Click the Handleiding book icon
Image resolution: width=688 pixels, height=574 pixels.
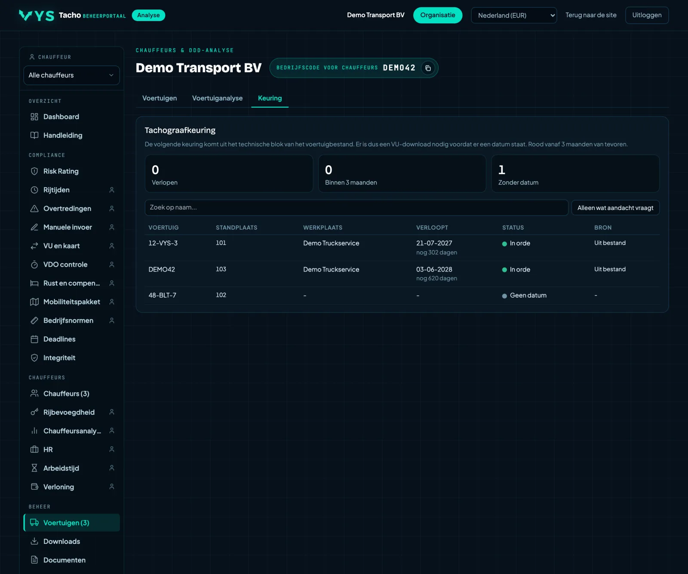click(34, 135)
